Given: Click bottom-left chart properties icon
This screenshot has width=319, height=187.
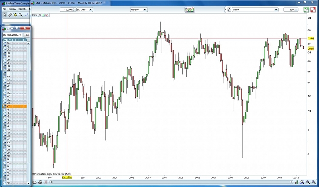Looking at the screenshot, I should pos(34,182).
